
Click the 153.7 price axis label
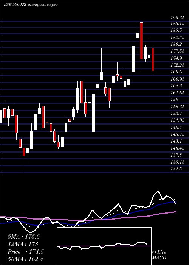point(177,113)
